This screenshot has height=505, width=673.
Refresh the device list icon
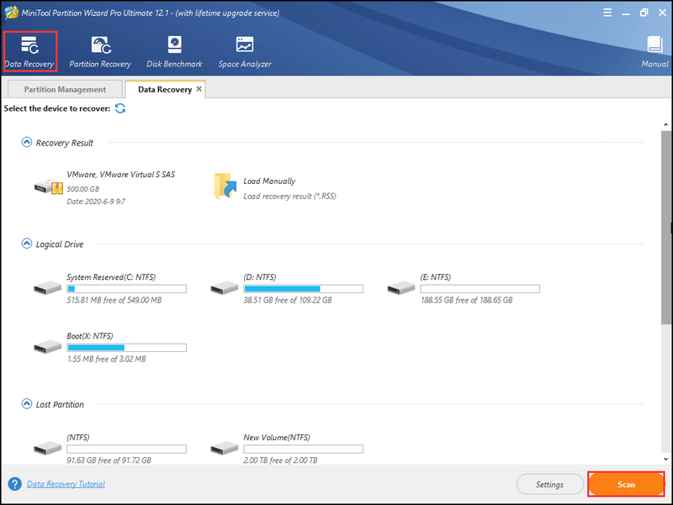point(120,108)
